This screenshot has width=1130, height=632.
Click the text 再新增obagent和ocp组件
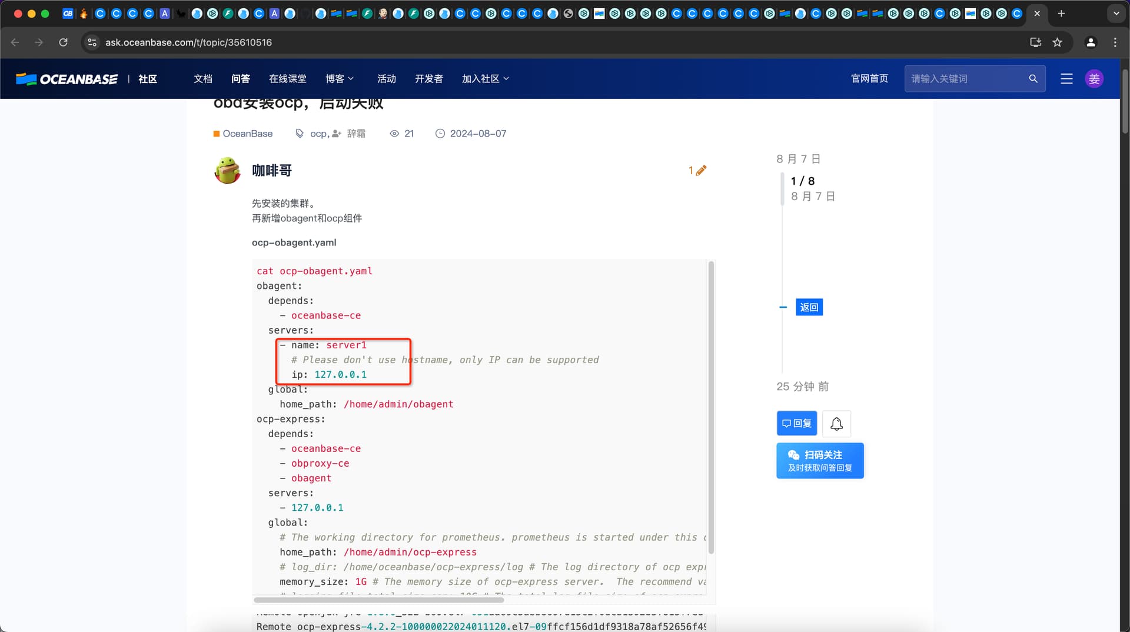click(x=307, y=218)
